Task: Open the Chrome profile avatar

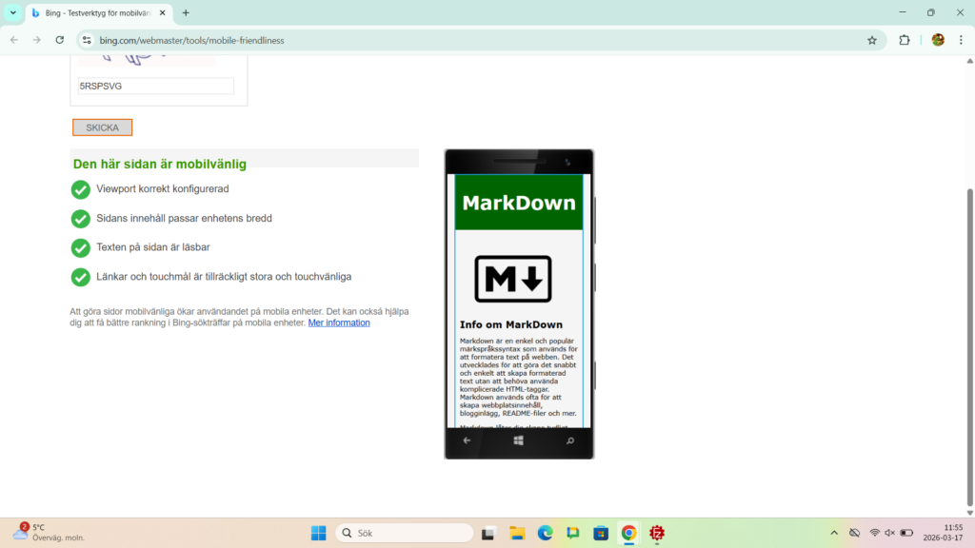Action: 938,40
